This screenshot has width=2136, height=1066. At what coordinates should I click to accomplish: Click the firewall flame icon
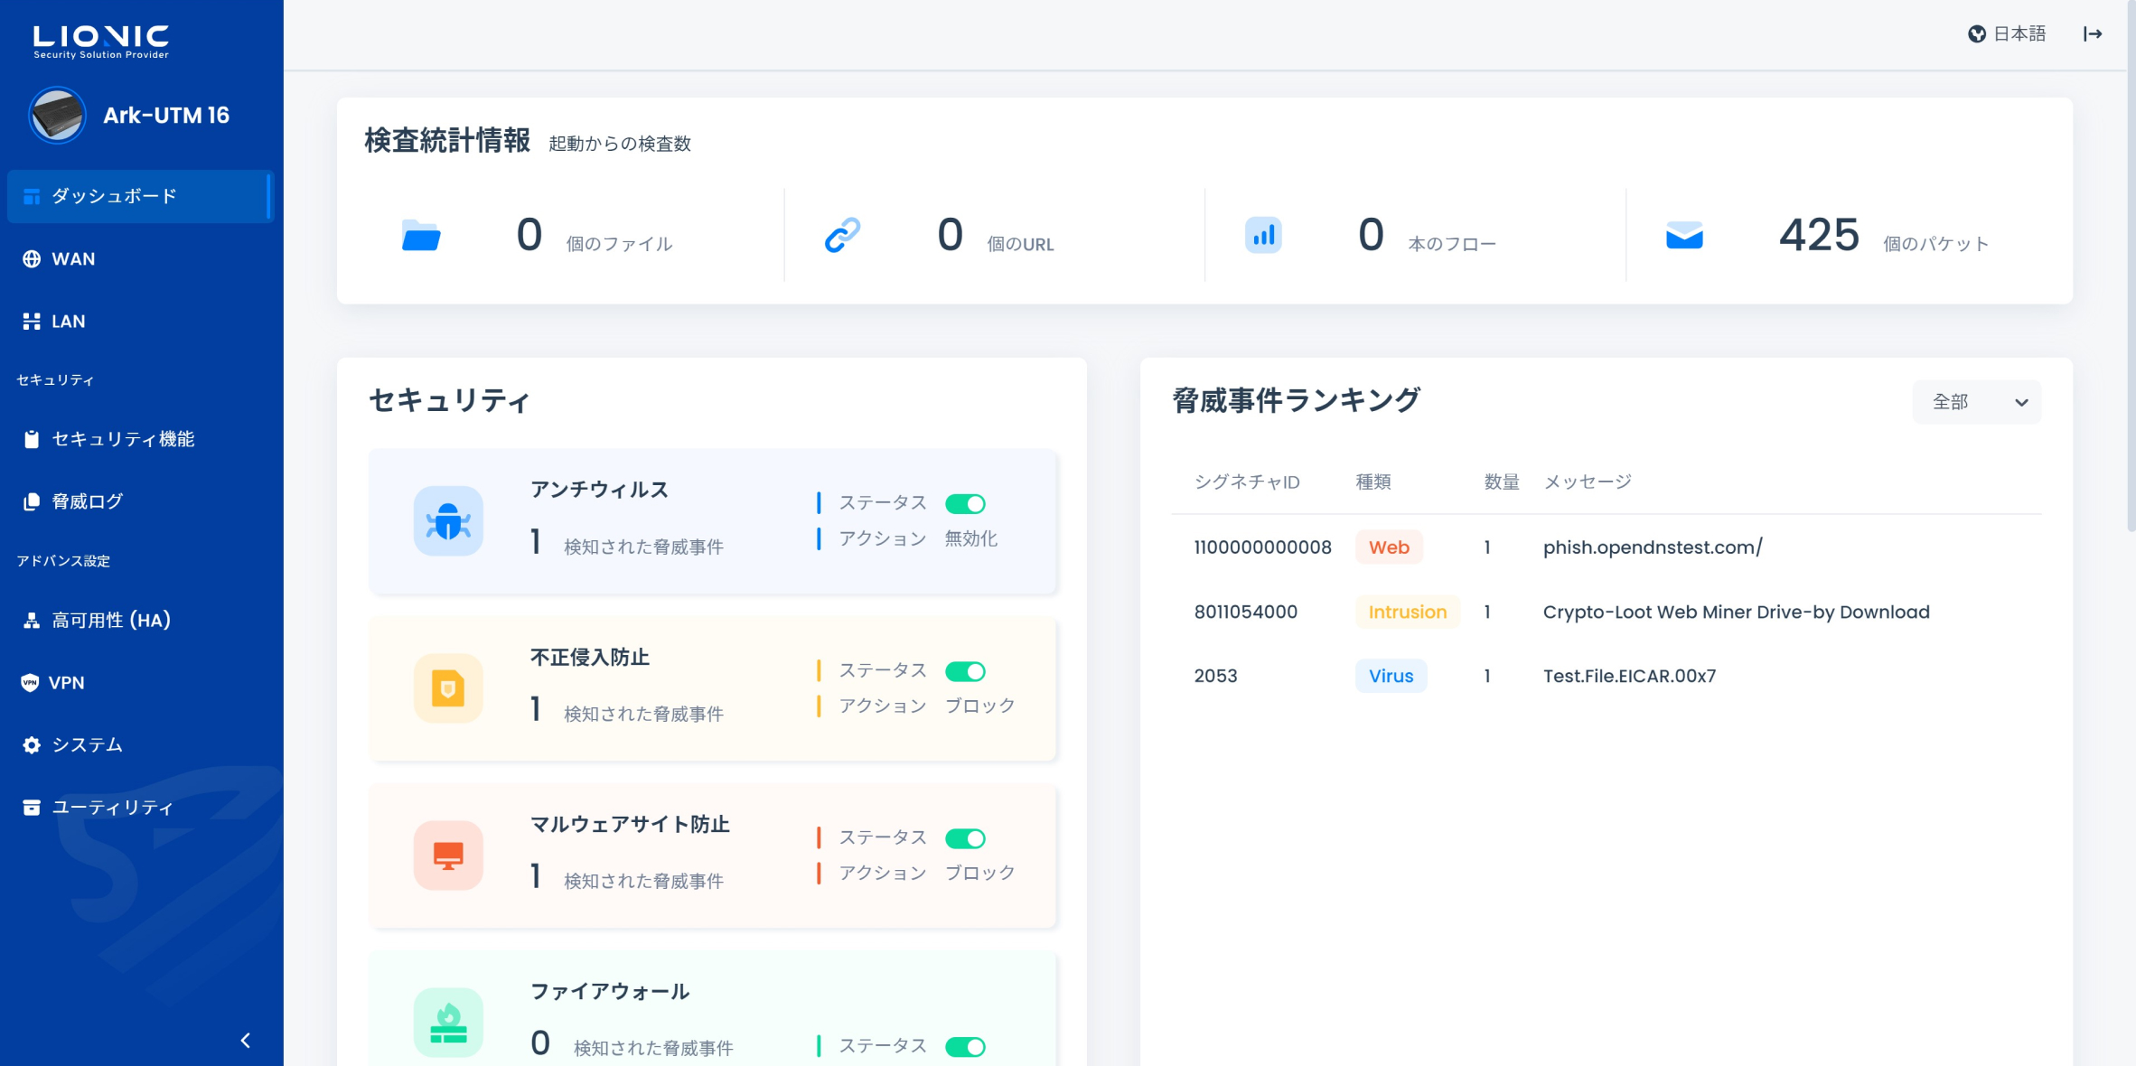click(x=448, y=1023)
